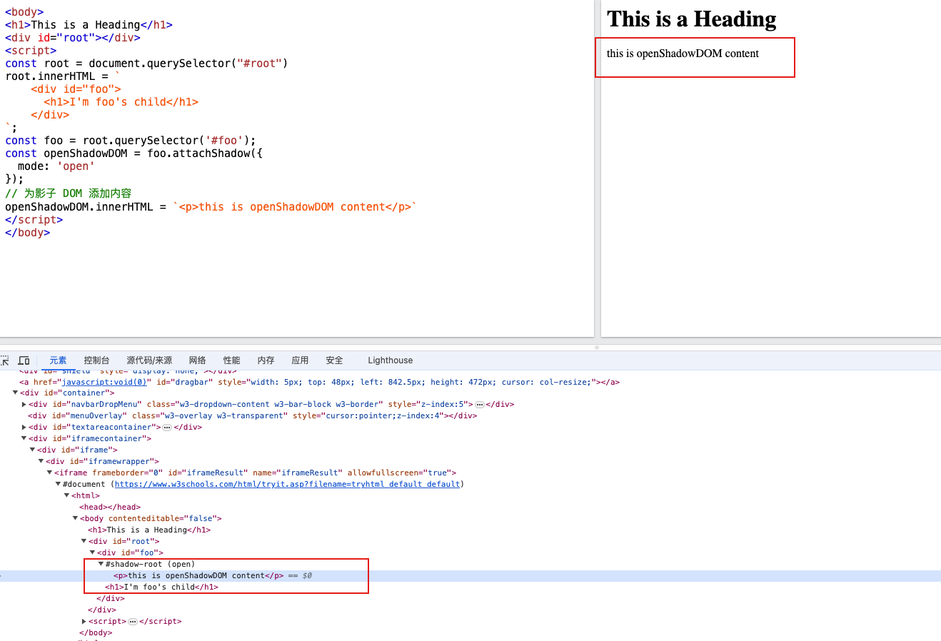Open the javascript:void(0) href link
This screenshot has width=941, height=641.
(104, 383)
